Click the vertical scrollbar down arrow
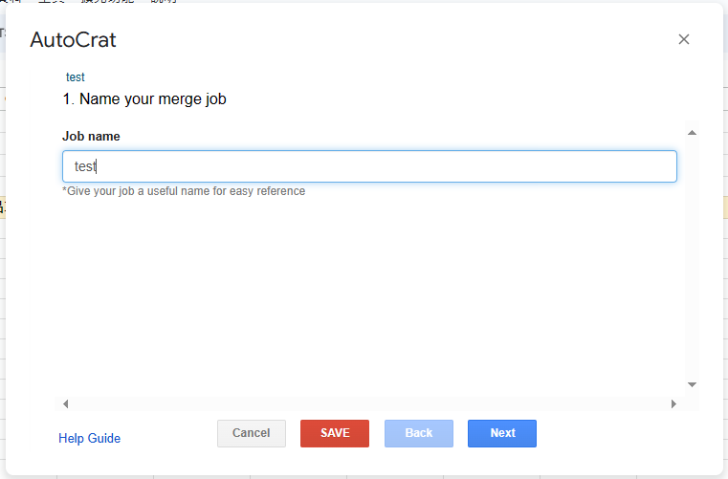The width and height of the screenshot is (728, 479). (692, 384)
